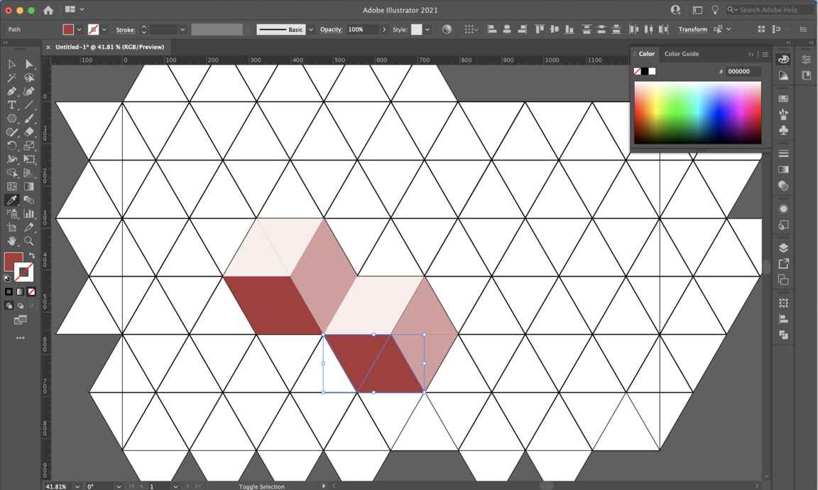
Task: Select the Lasso tool
Action: coord(29,78)
